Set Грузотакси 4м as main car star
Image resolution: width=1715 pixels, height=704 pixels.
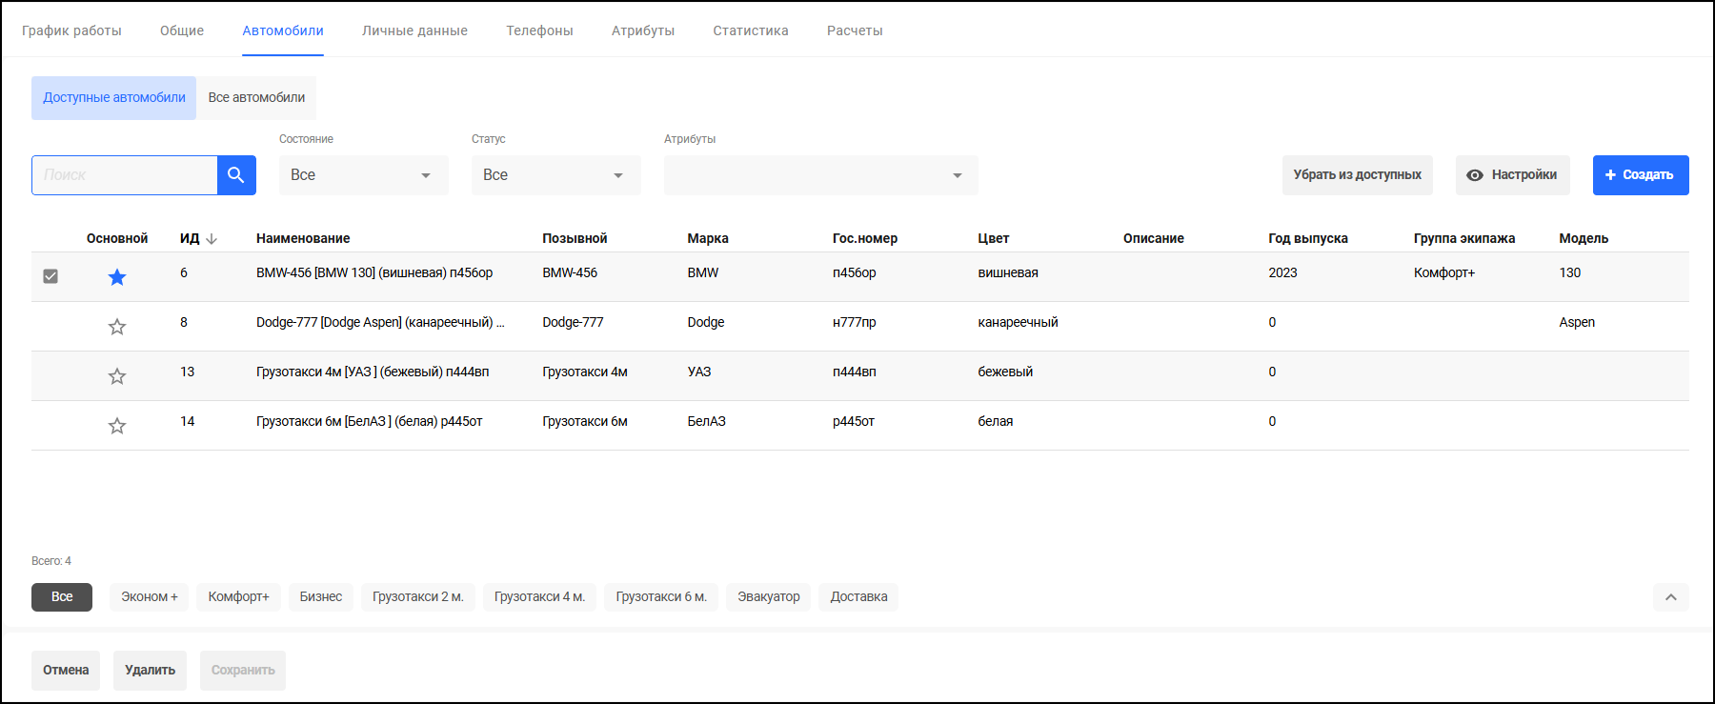[117, 376]
